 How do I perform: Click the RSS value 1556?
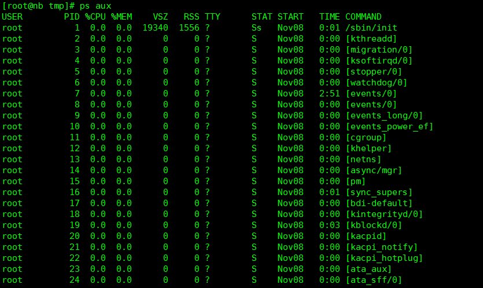coord(189,28)
